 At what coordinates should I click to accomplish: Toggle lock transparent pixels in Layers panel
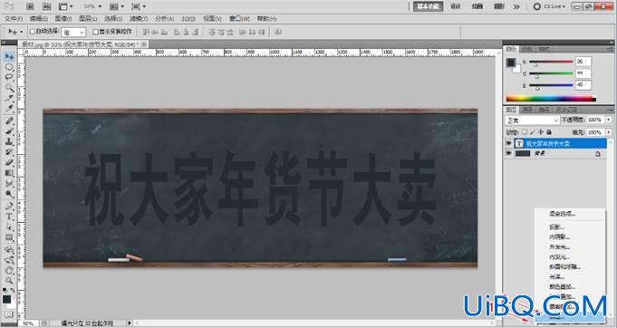point(525,132)
